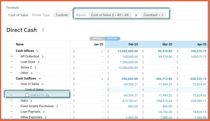Open row options dots for AR Collection
The width and height of the screenshot is (210, 121).
click(x=12, y=56)
